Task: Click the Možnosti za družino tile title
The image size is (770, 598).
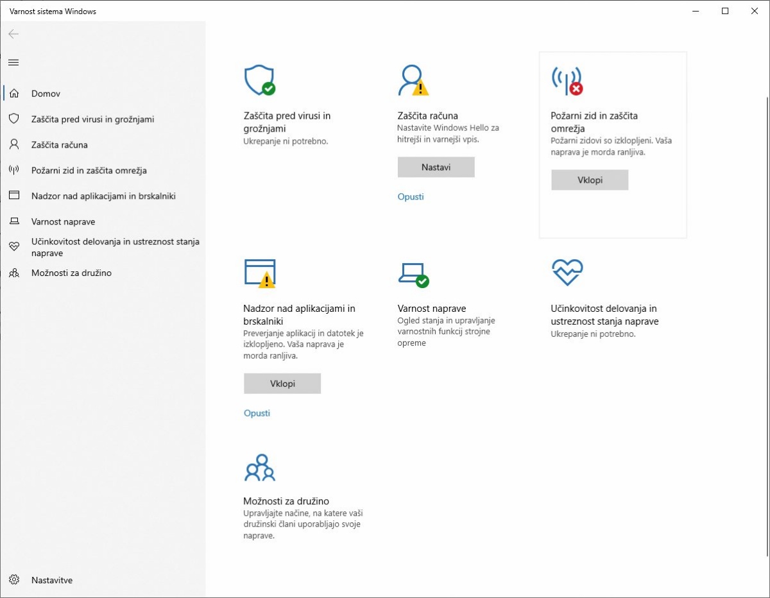Action: (286, 501)
